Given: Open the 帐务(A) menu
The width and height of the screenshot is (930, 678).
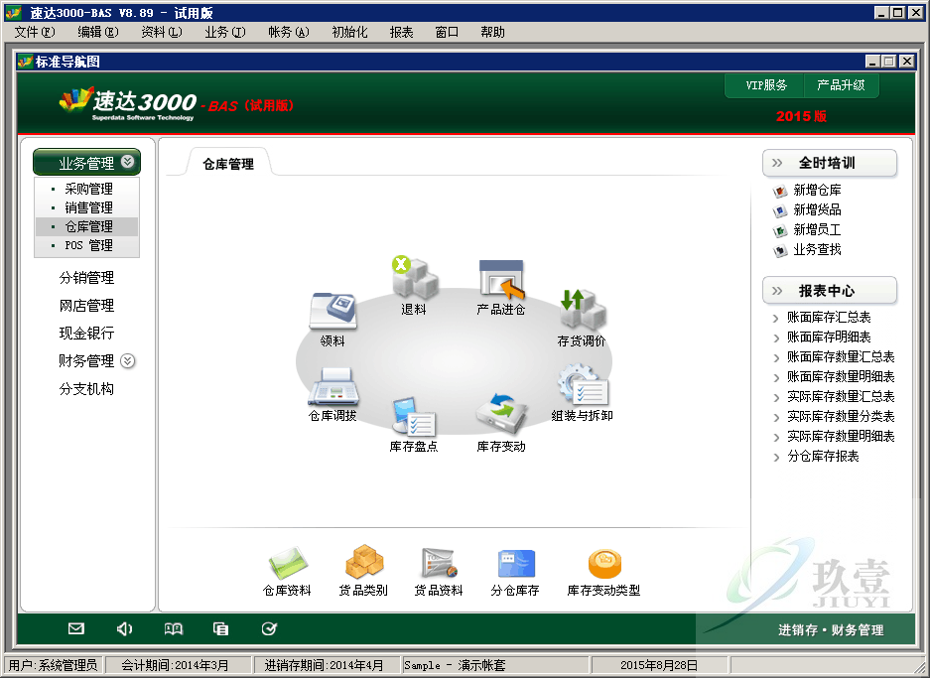Looking at the screenshot, I should [x=288, y=32].
